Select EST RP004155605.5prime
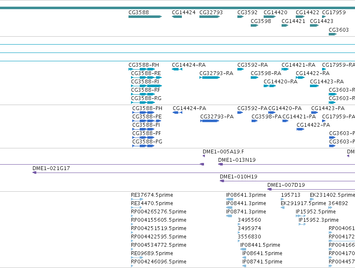Screen dimensions: 355x268 click(159, 220)
